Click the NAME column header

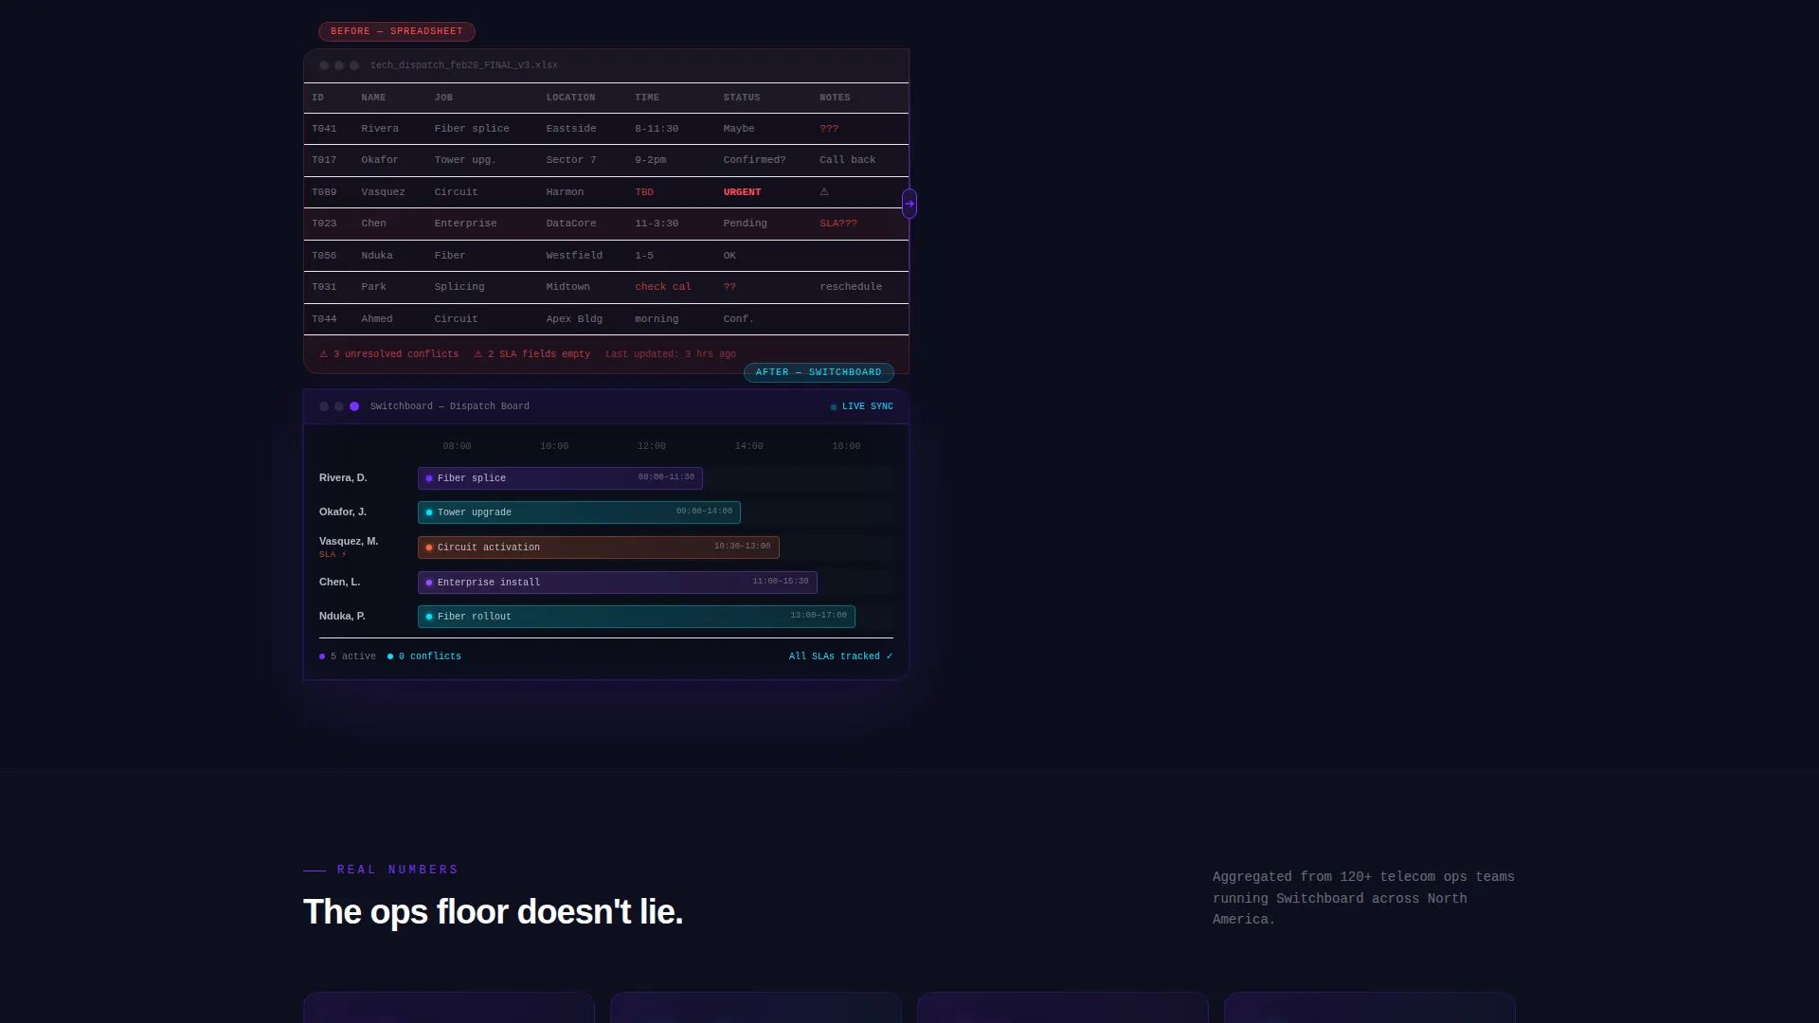tap(373, 98)
